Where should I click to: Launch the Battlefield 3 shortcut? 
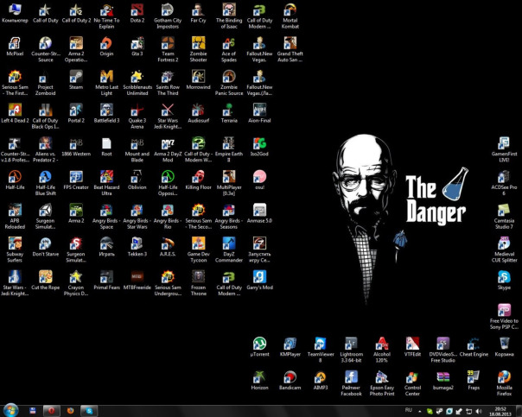click(106, 113)
